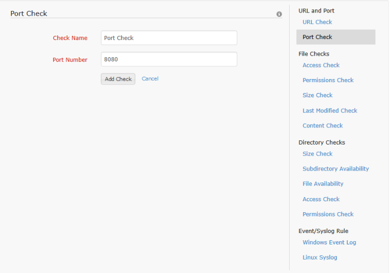The height and width of the screenshot is (273, 390).
Task: Choose Permissions Check under File Checks
Action: [x=328, y=80]
